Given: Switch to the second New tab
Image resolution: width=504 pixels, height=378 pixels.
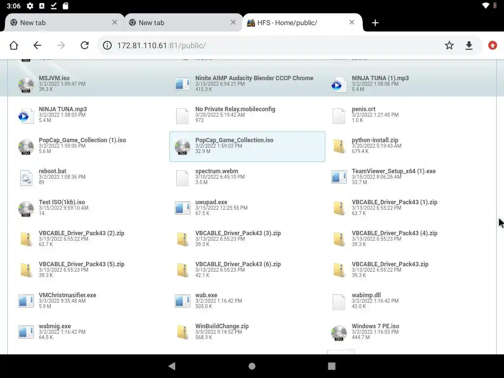Looking at the screenshot, I should pos(182,23).
